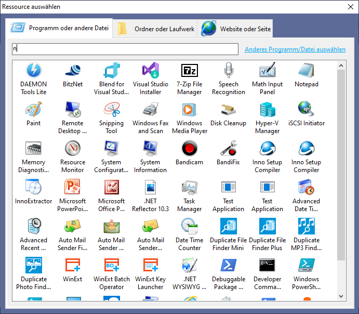Select .NET Reflector 10.3 icon
Viewport: 359px width, 314px height.
point(151,187)
